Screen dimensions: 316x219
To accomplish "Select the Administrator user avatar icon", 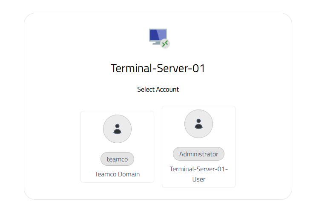I will [198, 124].
